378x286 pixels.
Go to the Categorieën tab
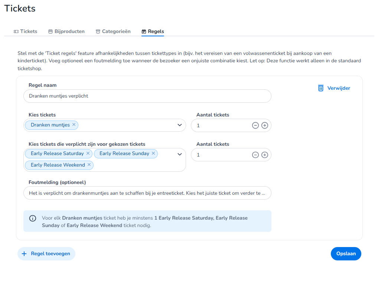113,32
